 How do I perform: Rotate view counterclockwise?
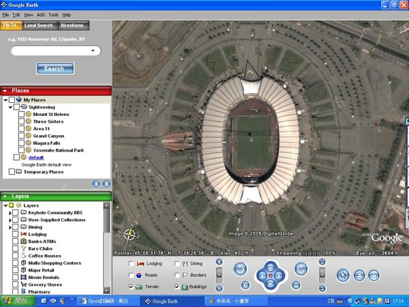[240, 269]
